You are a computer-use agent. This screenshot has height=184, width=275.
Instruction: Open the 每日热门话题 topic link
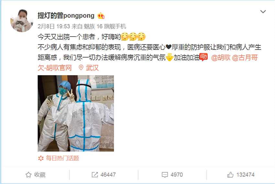click(62, 158)
